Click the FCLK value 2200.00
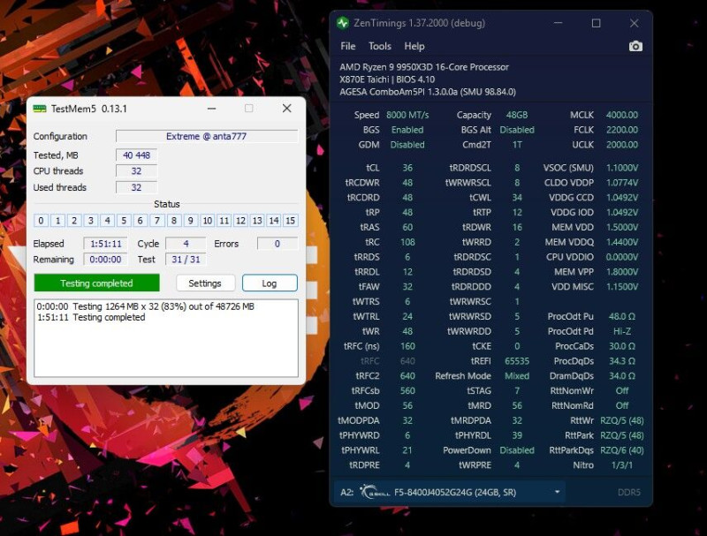 [x=622, y=130]
